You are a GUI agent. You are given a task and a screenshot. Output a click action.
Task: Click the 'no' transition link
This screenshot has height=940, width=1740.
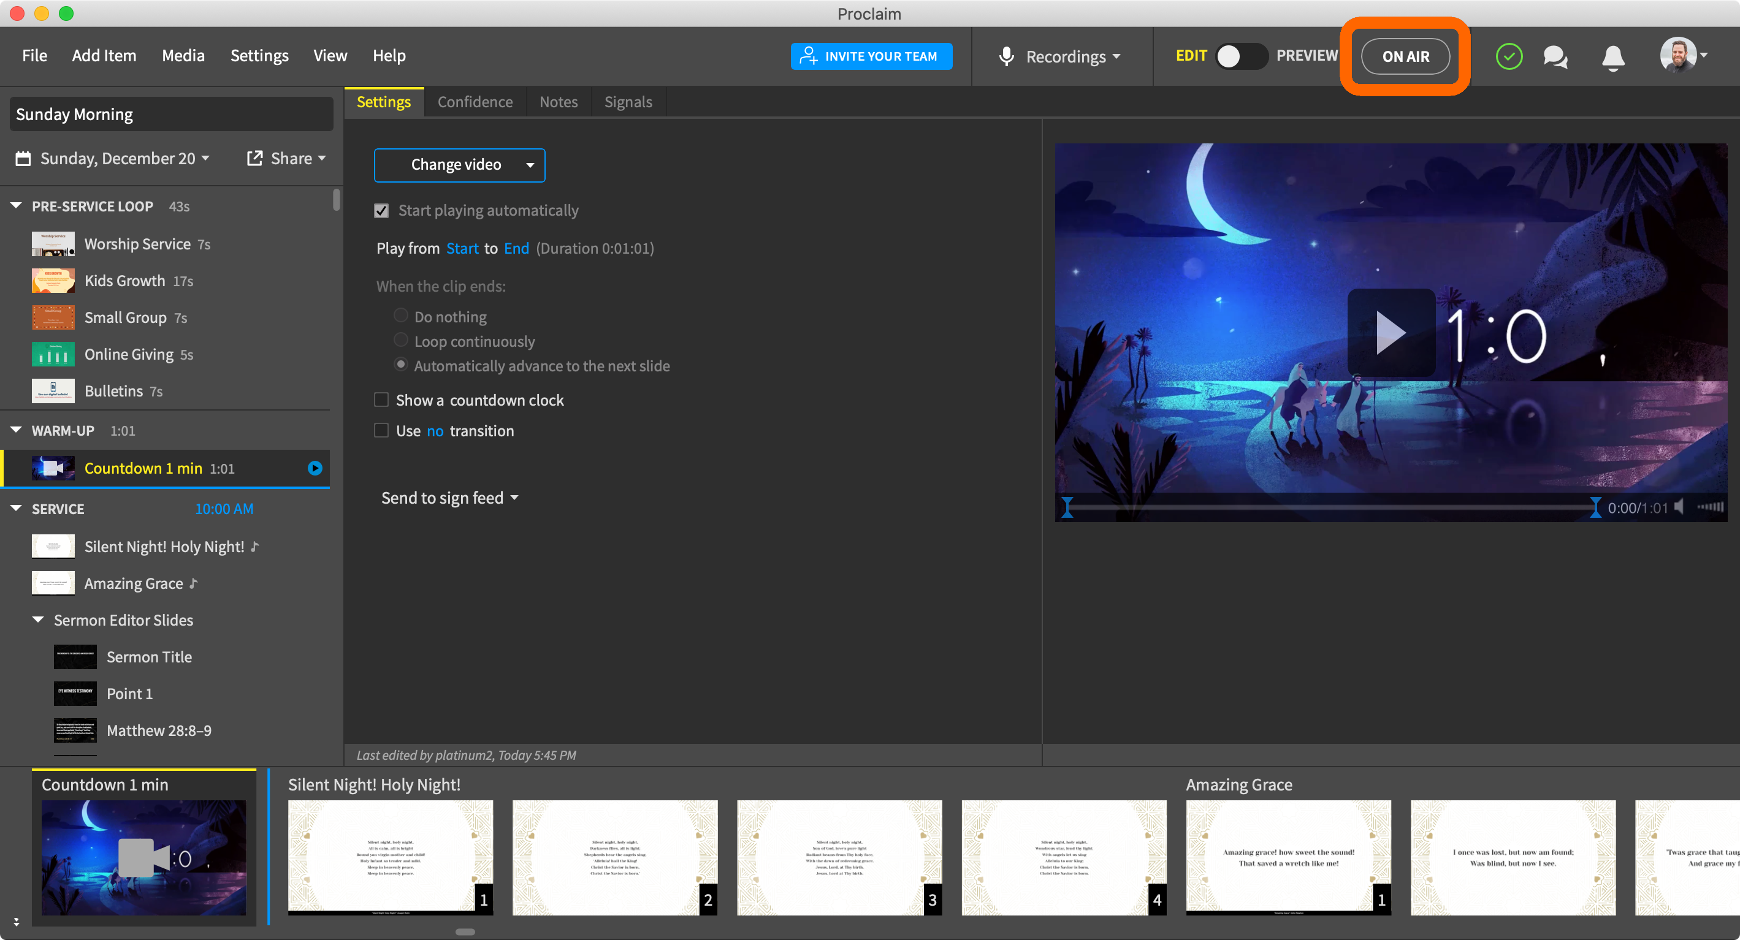435,431
